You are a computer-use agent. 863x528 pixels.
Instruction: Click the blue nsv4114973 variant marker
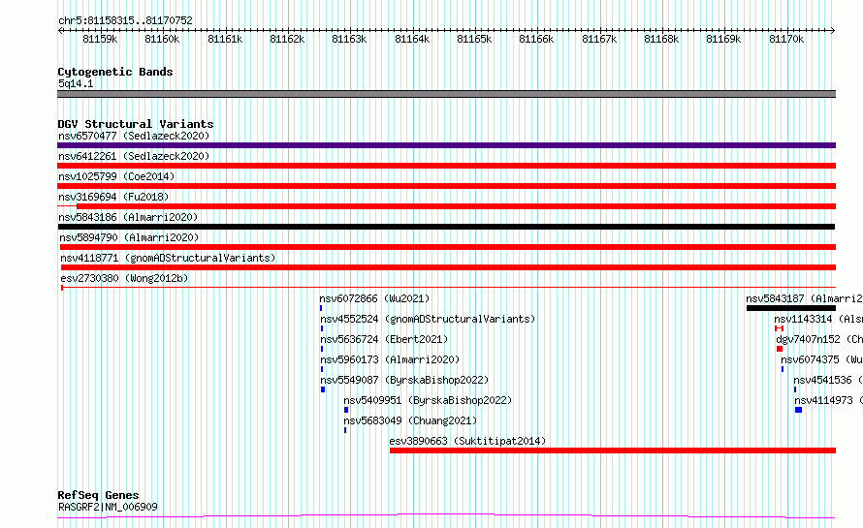[x=799, y=410]
